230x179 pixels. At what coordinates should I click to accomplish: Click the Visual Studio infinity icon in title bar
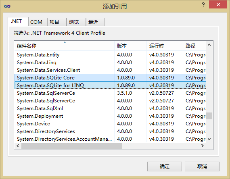(x=7, y=6)
